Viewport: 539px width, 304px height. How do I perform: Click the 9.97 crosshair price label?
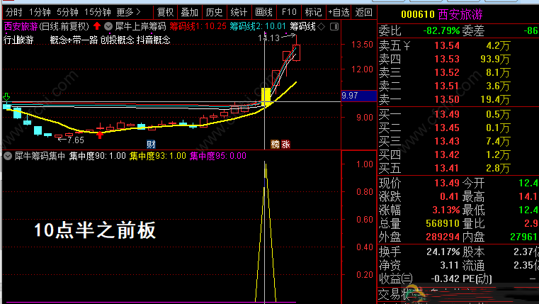coord(359,96)
